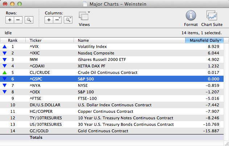Image resolution: width=229 pixels, height=146 pixels.
Task: Click the blue down arrow beside IWM
Action: 4,59
